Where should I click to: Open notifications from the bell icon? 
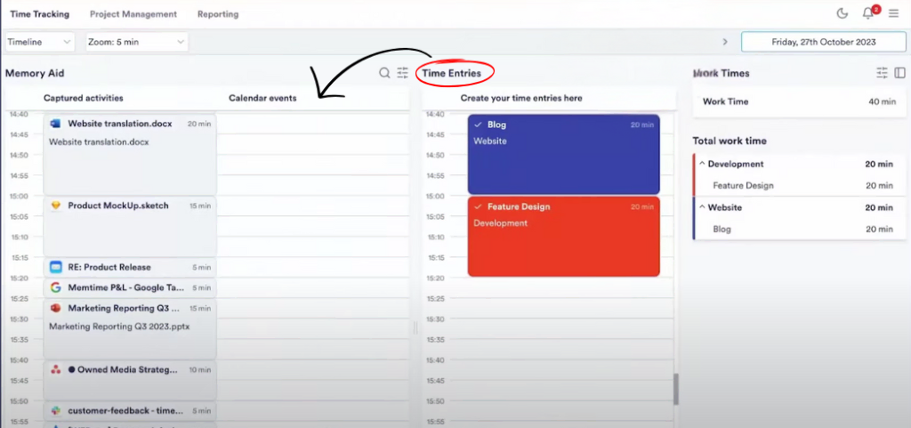coord(868,13)
